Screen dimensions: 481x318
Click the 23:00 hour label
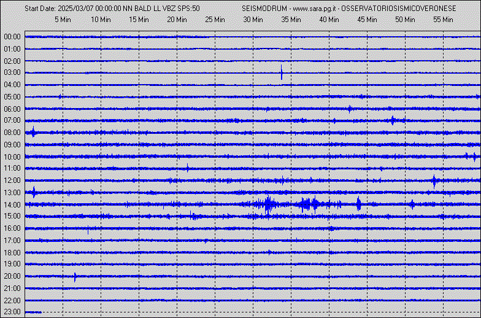click(x=12, y=312)
